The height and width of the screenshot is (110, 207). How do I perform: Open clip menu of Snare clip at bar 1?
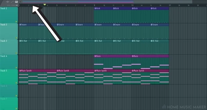(20, 24)
